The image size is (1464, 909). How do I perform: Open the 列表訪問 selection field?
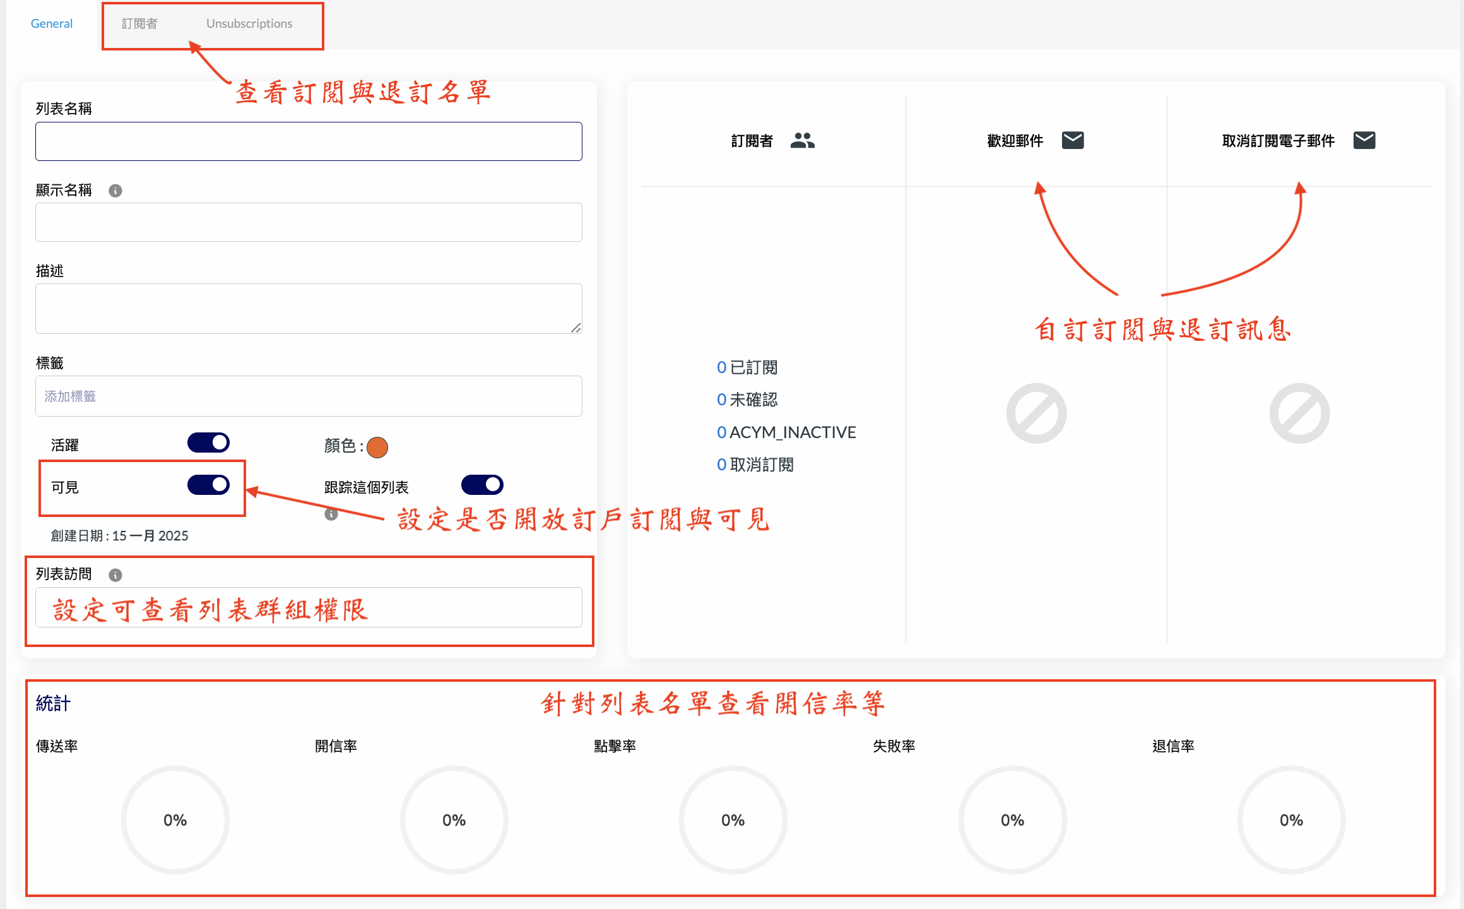point(309,607)
